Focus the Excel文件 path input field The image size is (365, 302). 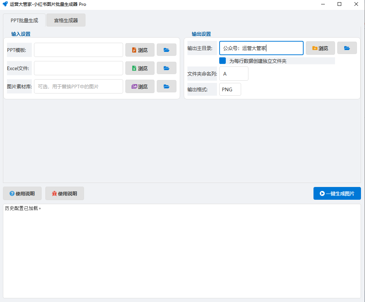(x=79, y=68)
